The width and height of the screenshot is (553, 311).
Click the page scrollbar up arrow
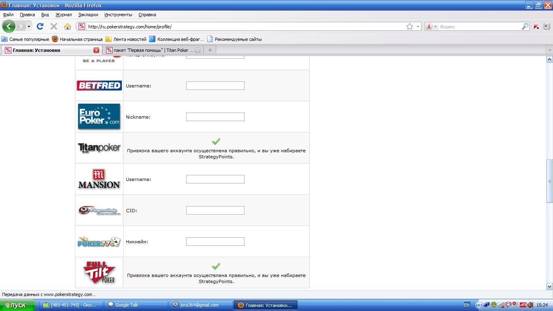pos(549,60)
